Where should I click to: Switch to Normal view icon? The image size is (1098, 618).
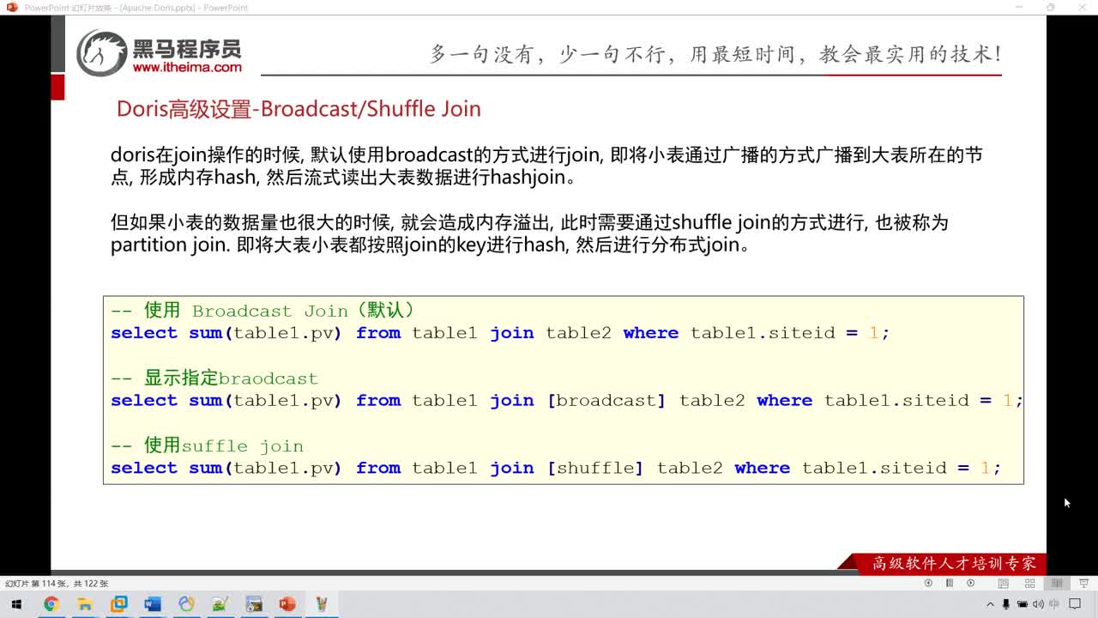[1003, 583]
